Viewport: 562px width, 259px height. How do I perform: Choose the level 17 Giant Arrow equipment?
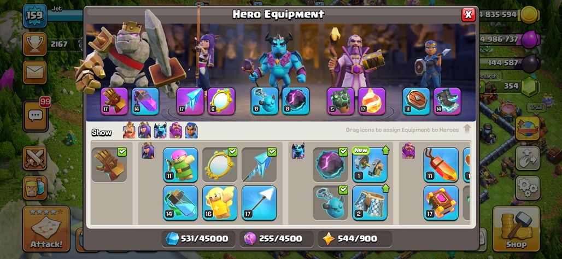point(259,202)
